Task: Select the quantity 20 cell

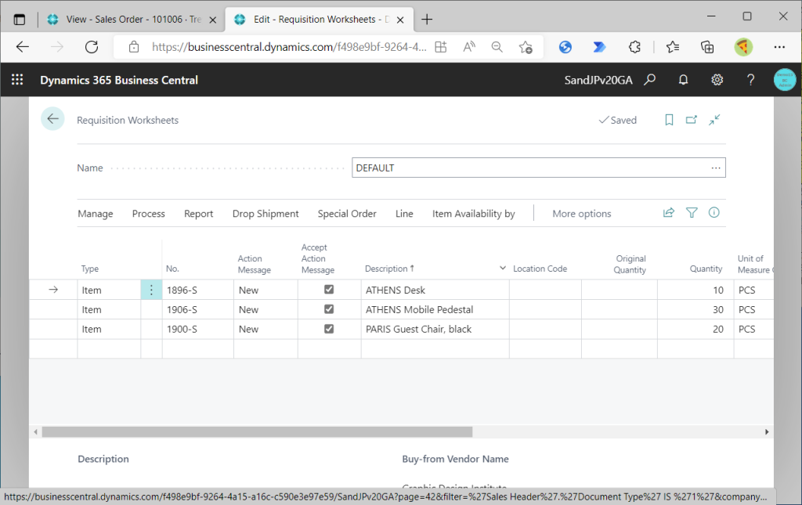Action: tap(695, 329)
